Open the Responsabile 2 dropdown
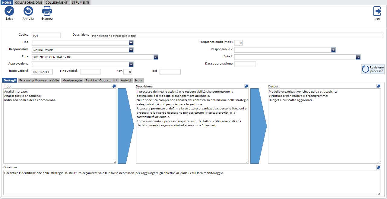 333,50
